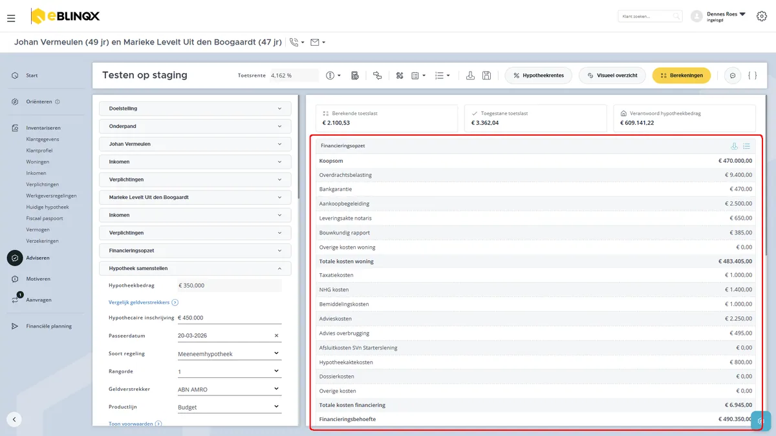The width and height of the screenshot is (776, 436).
Task: Click the exclamation warnings icon in toolbar
Action: coord(334,76)
